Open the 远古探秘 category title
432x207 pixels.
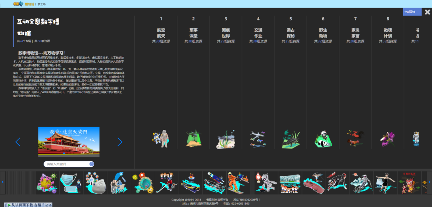tap(291, 33)
